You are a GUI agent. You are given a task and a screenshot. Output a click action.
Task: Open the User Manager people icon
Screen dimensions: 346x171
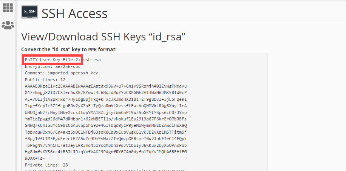[x=8, y=25]
